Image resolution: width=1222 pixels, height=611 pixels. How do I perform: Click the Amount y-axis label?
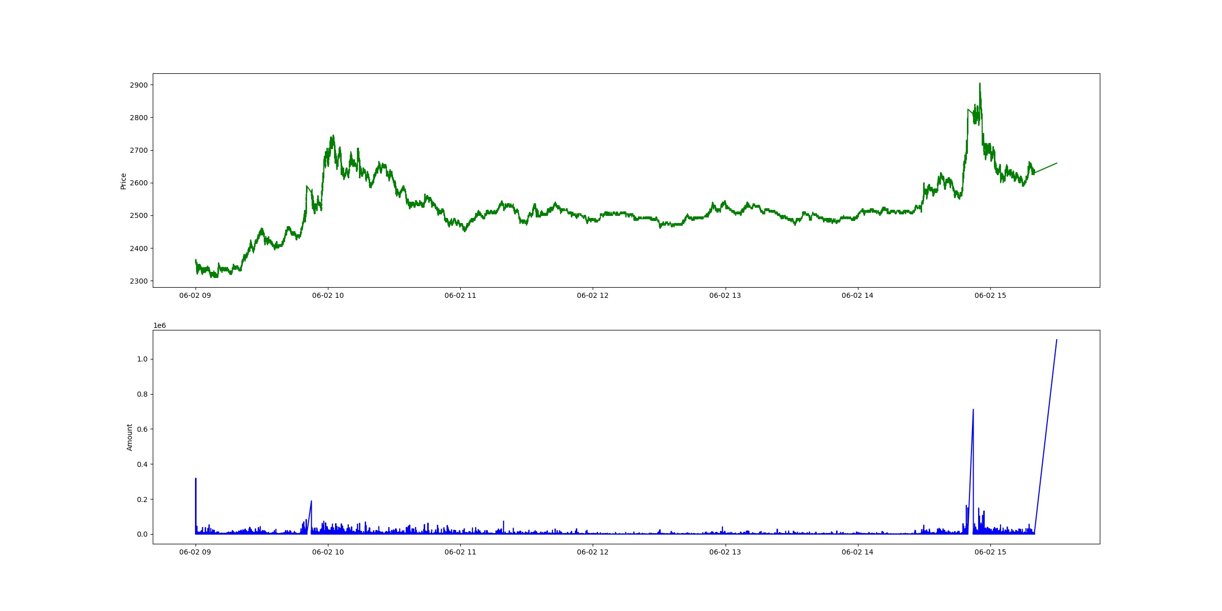pos(129,437)
